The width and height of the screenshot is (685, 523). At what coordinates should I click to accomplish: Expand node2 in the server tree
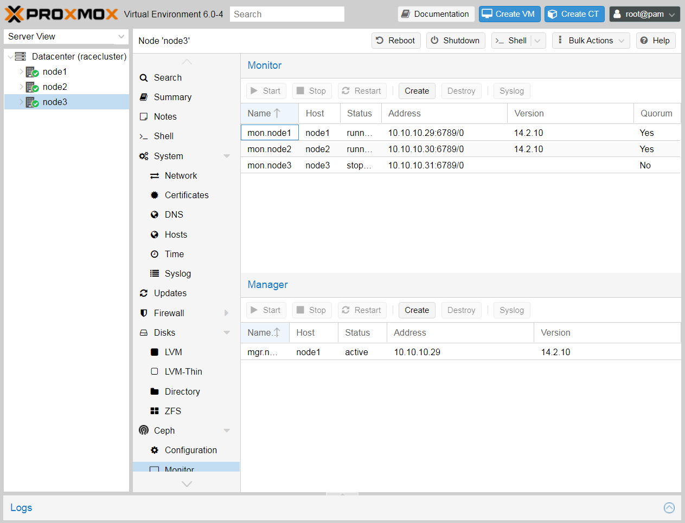[x=22, y=87]
